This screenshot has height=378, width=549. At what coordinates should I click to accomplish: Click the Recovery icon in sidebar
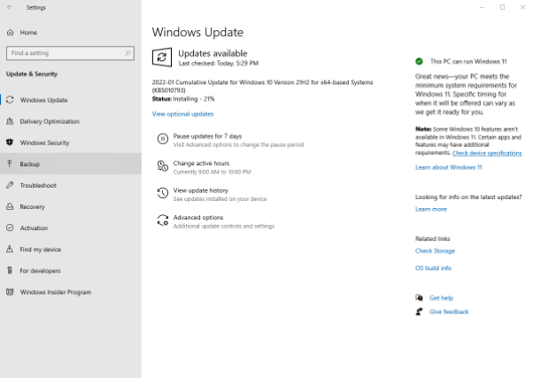pyautogui.click(x=10, y=206)
